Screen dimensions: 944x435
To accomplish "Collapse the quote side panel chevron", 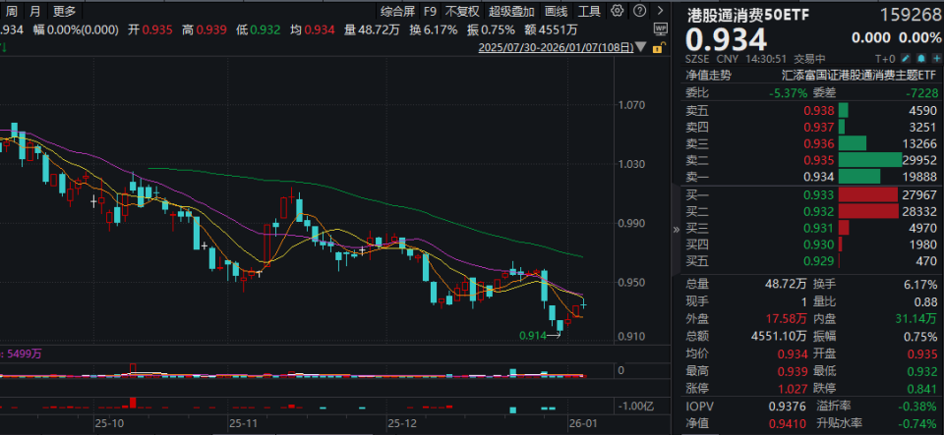I will (677, 229).
